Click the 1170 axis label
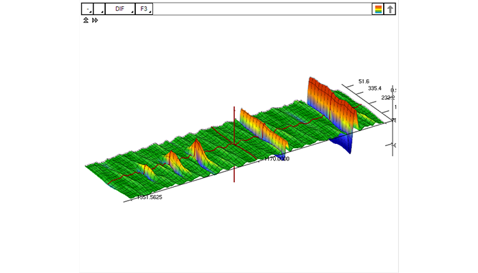The height and width of the screenshot is (273, 478). point(277,158)
